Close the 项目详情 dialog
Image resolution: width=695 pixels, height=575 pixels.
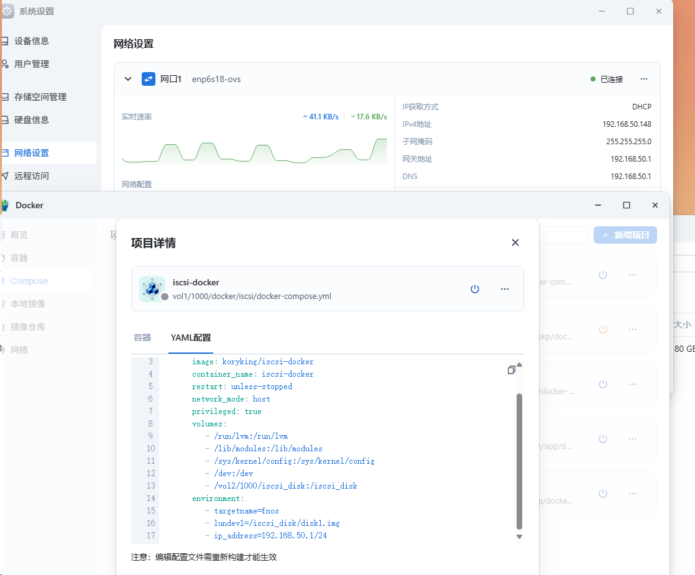515,242
